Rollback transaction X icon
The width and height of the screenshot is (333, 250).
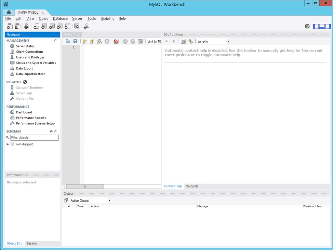[133, 41]
